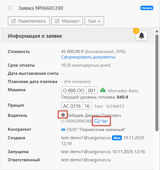Click the Тент trailer type text
This screenshot has width=160, height=170.
pyautogui.click(x=99, y=106)
